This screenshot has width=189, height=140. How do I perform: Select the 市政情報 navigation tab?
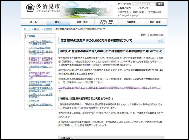tap(131, 22)
